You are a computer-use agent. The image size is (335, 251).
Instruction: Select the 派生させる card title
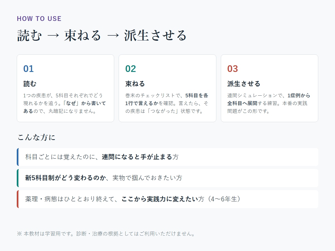pyautogui.click(x=244, y=84)
